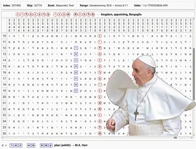Click the Book value 'Masoretic Text'

(65, 6)
